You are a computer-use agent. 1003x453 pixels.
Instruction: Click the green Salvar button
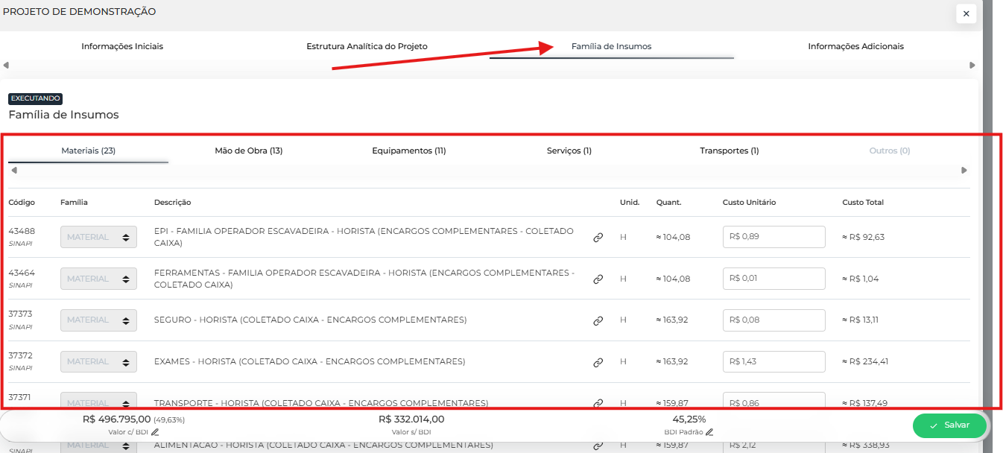coord(949,425)
